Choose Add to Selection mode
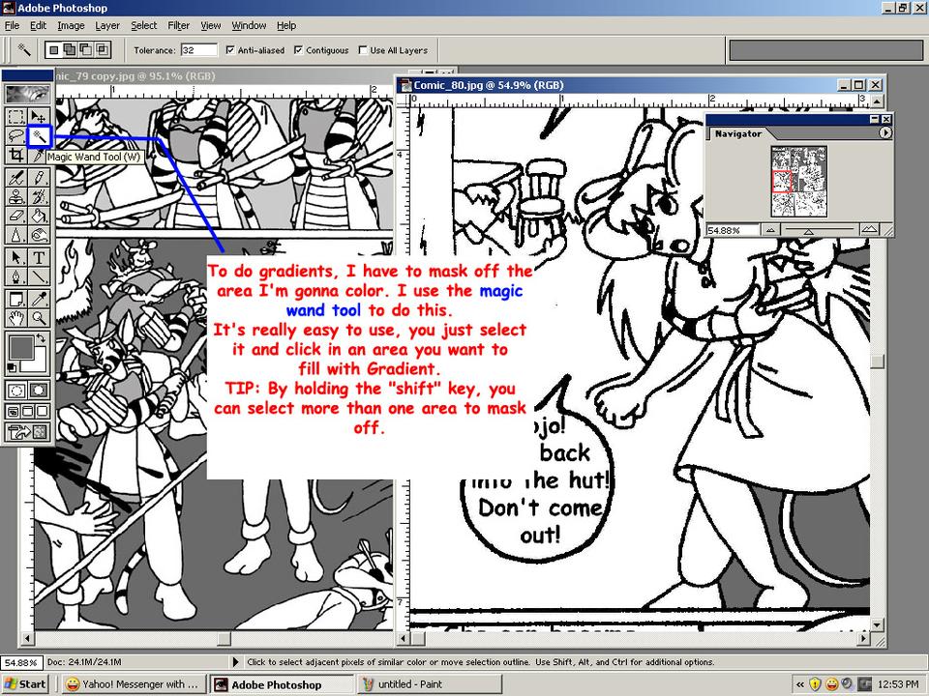The height and width of the screenshot is (696, 929). tap(70, 49)
